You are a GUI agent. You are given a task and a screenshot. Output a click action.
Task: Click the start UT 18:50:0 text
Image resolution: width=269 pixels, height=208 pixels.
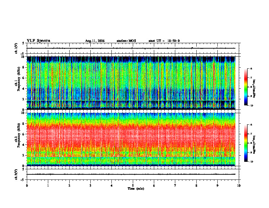[x=164, y=41]
